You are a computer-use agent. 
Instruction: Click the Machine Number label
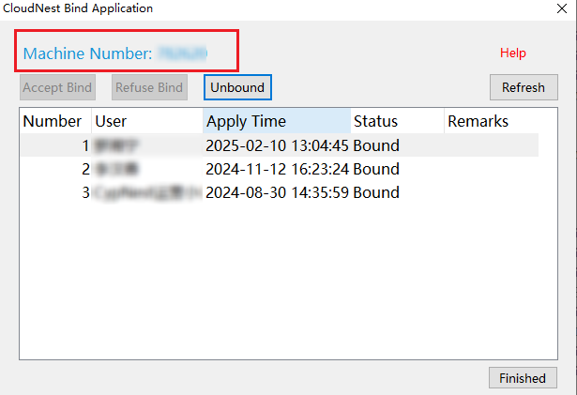(87, 53)
